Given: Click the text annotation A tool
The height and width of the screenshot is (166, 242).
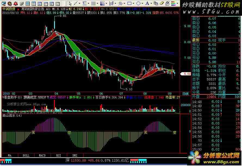Looking at the screenshot, I should point(147,4).
